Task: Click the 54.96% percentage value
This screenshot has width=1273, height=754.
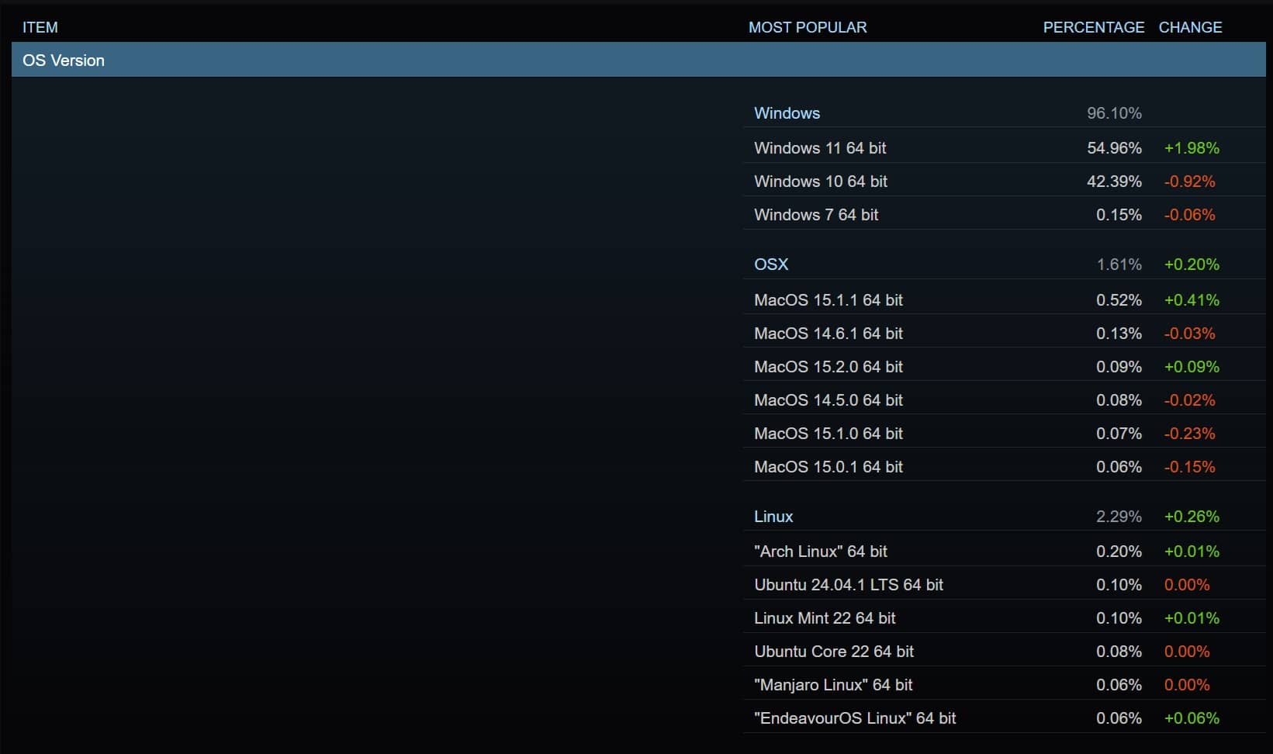Action: point(1114,147)
